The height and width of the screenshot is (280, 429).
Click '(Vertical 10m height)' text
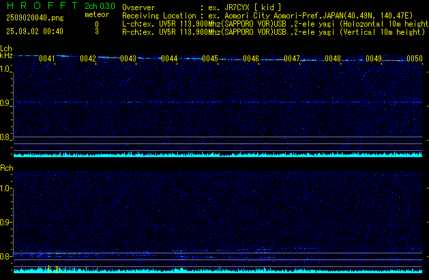click(x=382, y=32)
